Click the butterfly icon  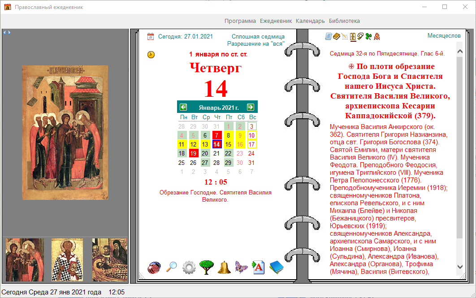point(241,268)
